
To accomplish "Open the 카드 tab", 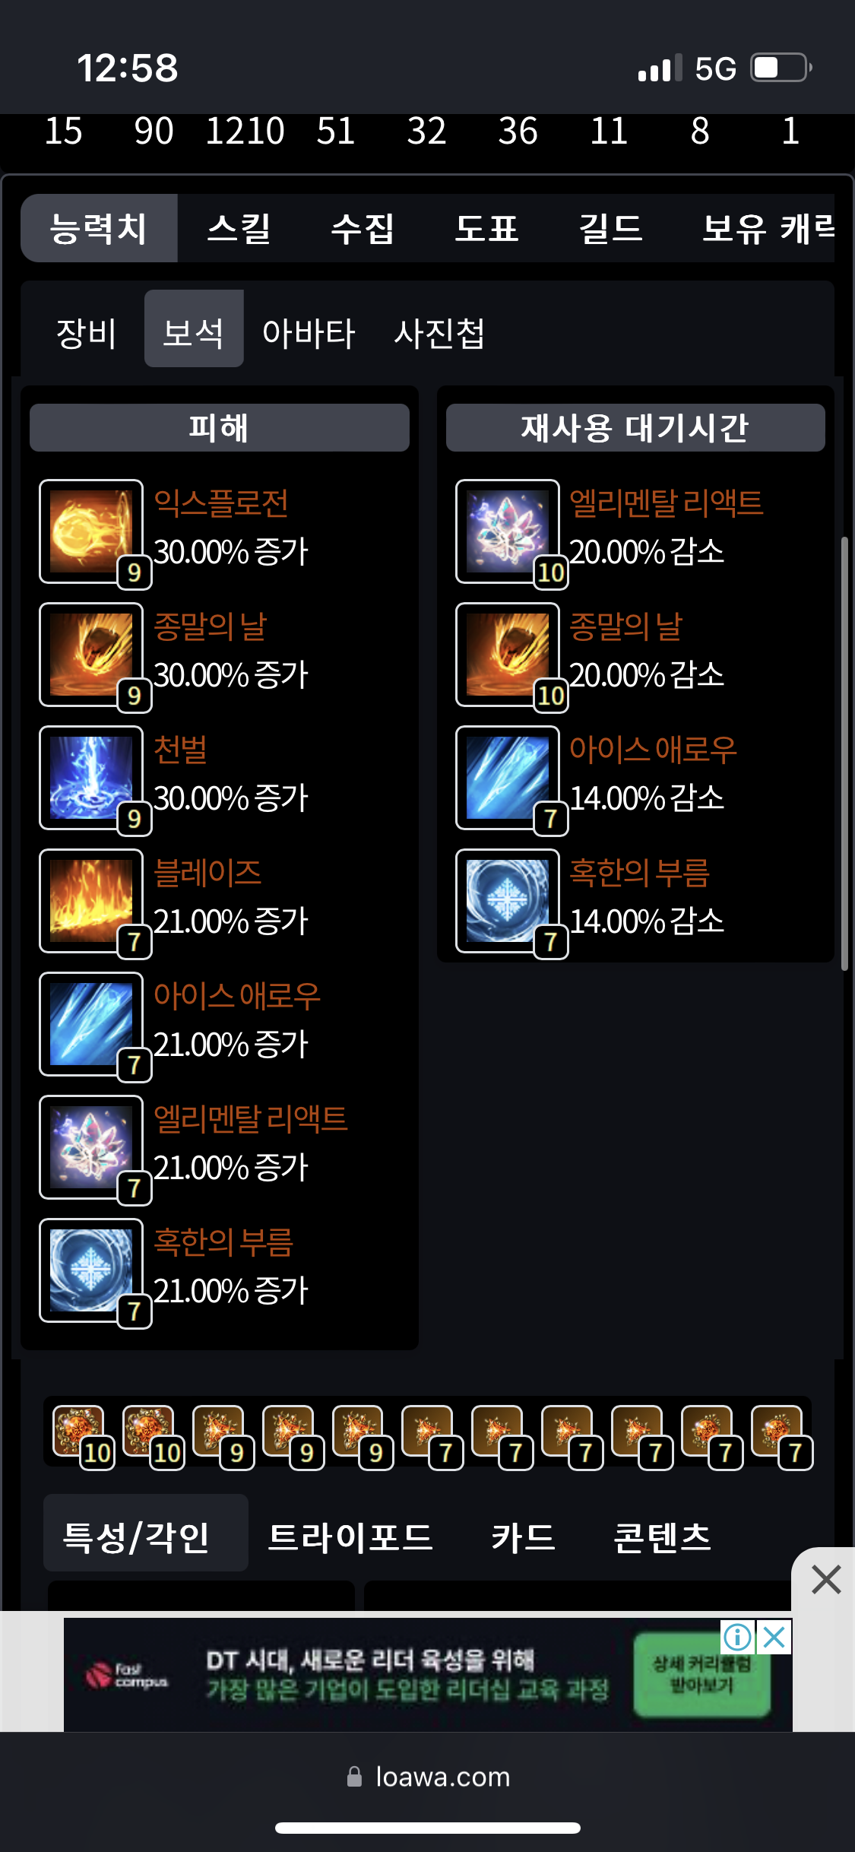I will tap(523, 1536).
